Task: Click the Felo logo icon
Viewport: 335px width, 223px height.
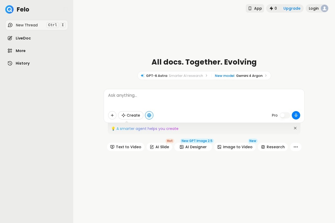Action: 9,9
